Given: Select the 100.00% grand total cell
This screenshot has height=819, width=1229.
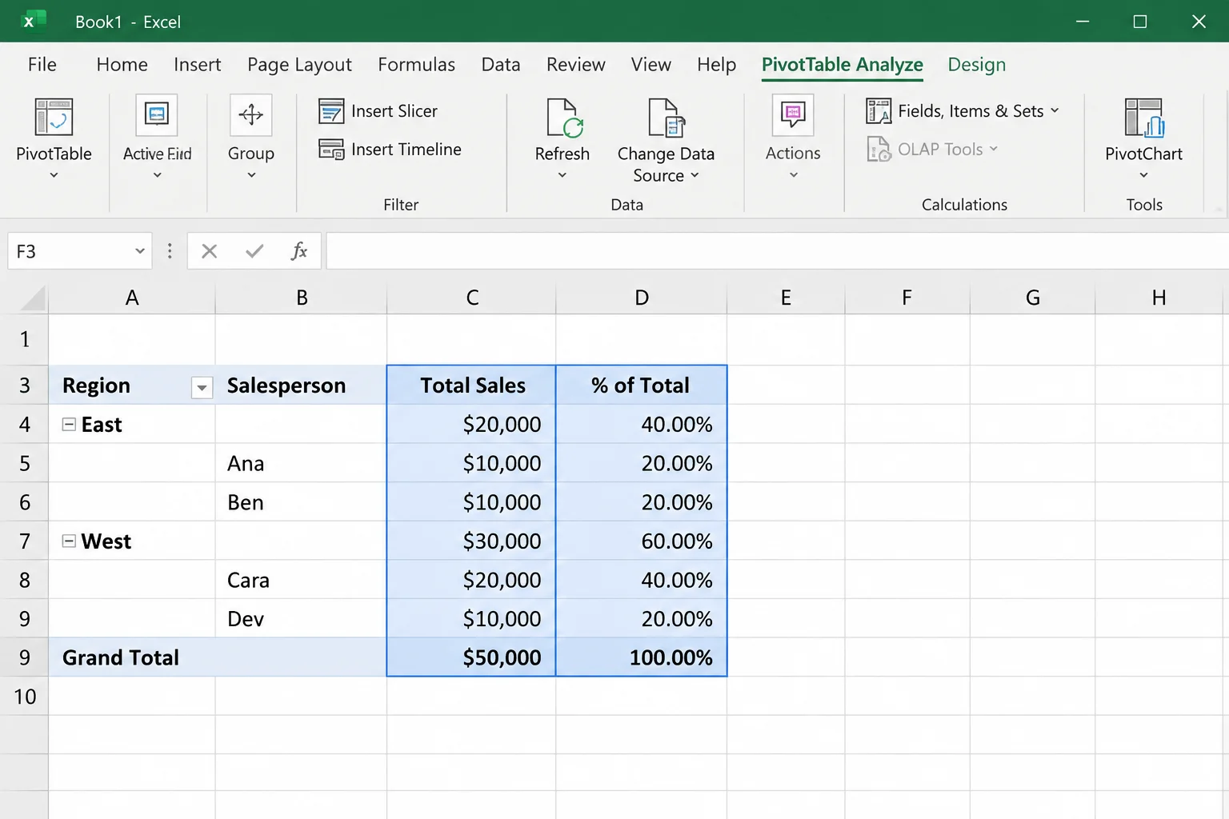Looking at the screenshot, I should point(641,657).
